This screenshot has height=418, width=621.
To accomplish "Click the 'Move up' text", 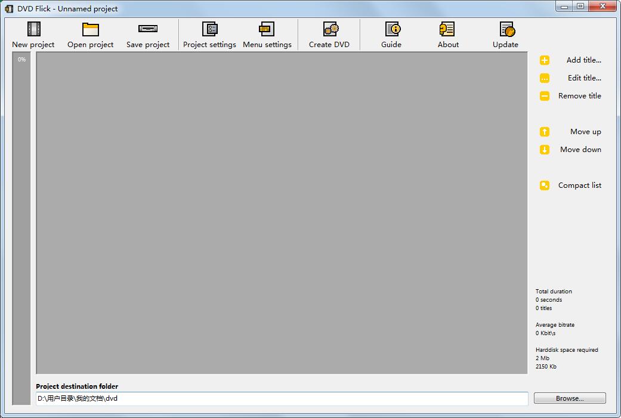I will [x=586, y=132].
